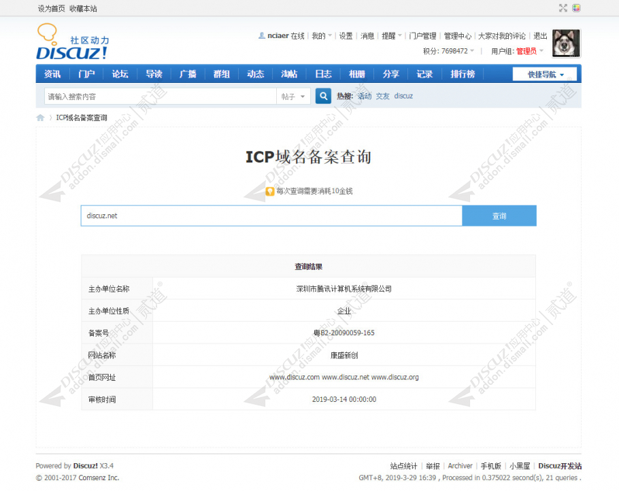Open the nciaer username link
Viewport: 619px width, 491px height.
click(278, 35)
